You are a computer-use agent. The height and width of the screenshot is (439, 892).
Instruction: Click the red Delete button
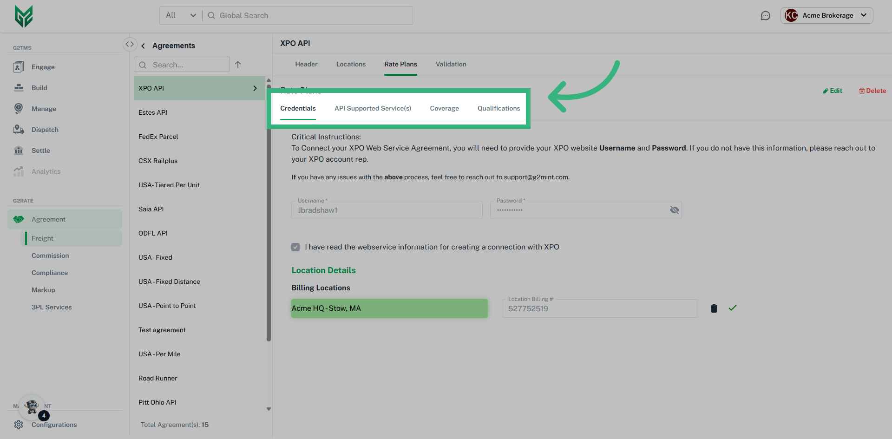[x=872, y=91]
